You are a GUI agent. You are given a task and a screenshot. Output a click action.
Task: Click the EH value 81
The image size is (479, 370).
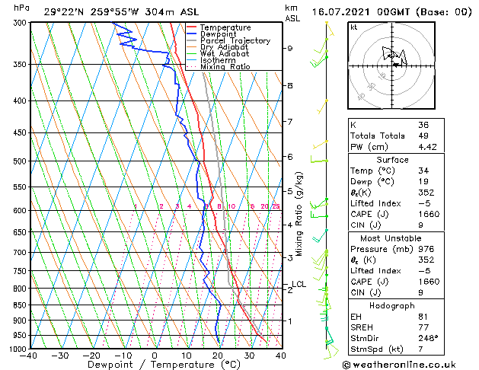pyautogui.click(x=423, y=317)
